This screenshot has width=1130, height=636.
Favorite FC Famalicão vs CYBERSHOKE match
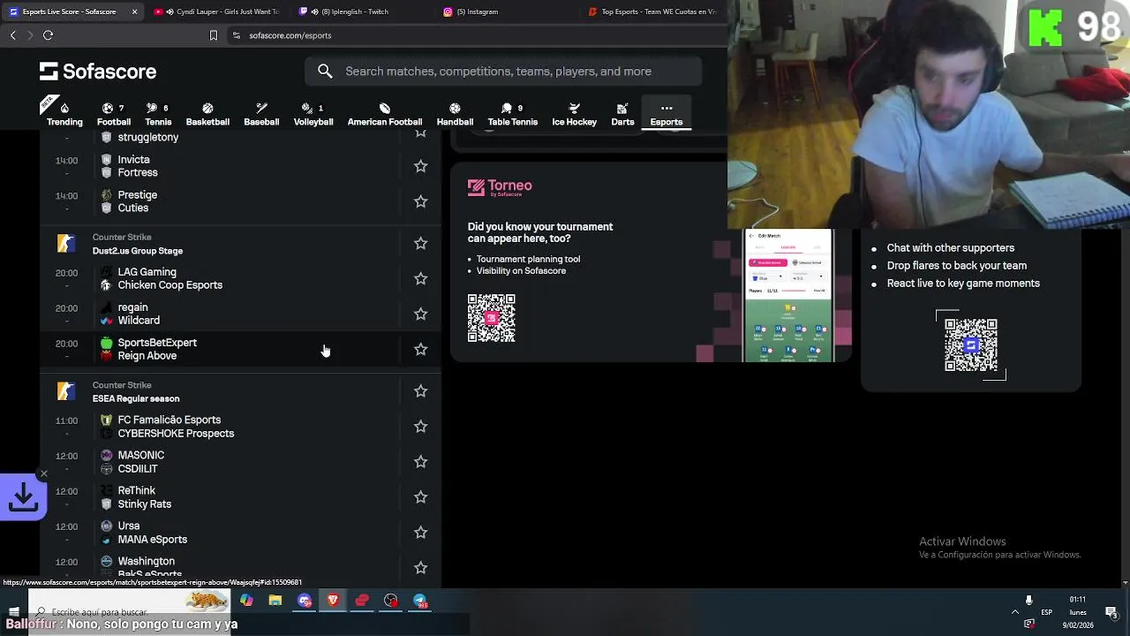pos(420,427)
